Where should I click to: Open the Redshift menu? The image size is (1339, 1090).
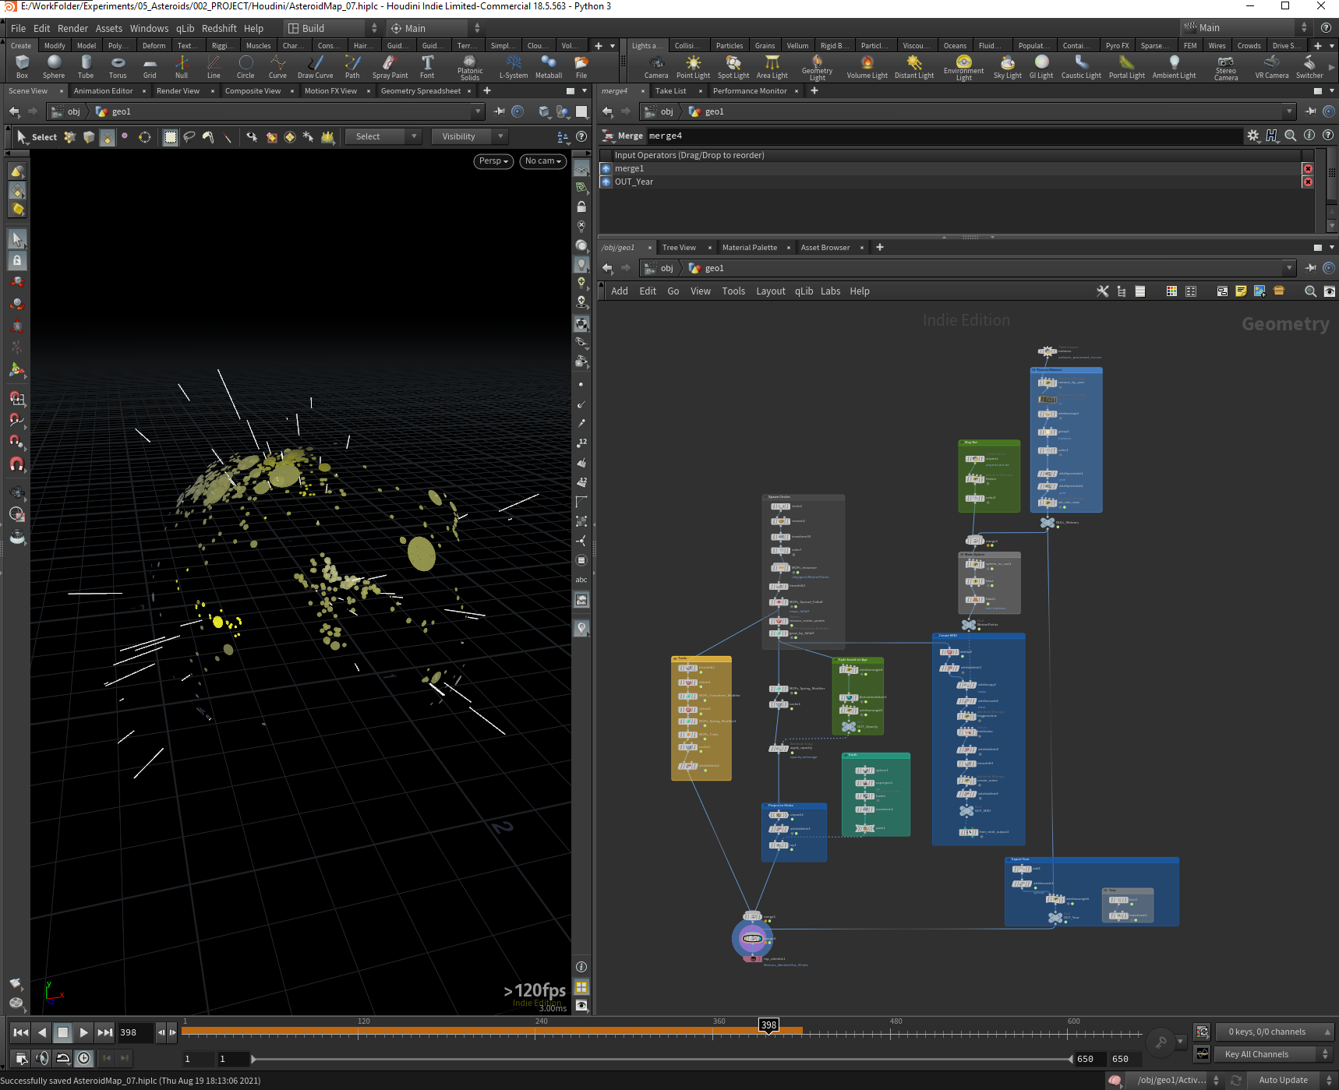(219, 29)
